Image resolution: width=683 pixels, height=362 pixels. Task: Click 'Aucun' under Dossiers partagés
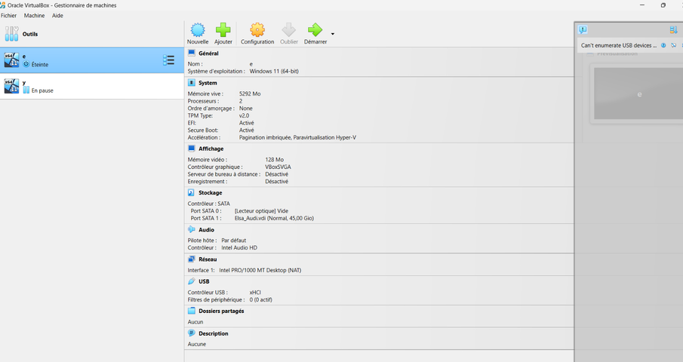pyautogui.click(x=195, y=321)
